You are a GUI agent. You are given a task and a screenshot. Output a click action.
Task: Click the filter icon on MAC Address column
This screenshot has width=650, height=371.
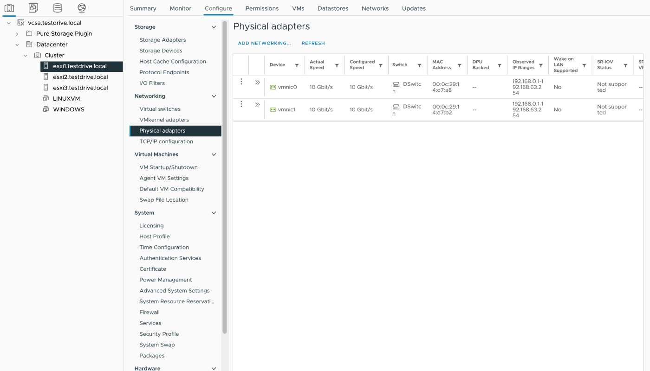click(x=459, y=65)
